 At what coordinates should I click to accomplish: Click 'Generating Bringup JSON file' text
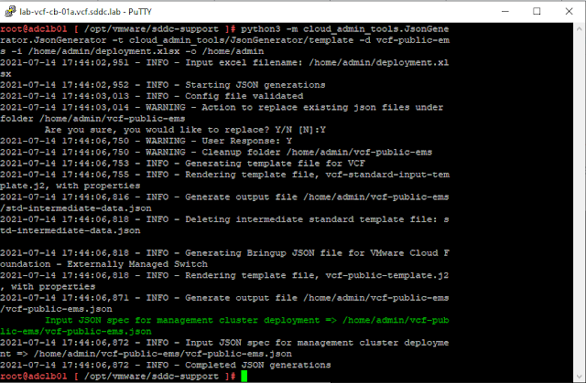(x=264, y=252)
